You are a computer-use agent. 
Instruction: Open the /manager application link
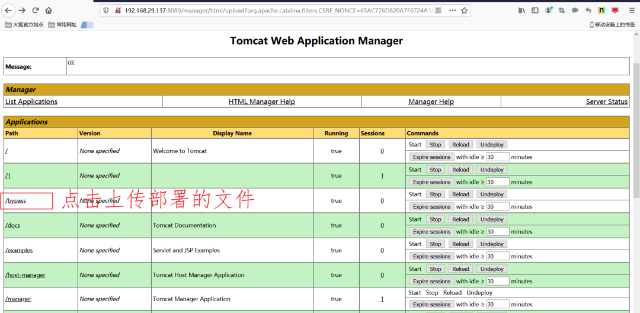coord(18,299)
